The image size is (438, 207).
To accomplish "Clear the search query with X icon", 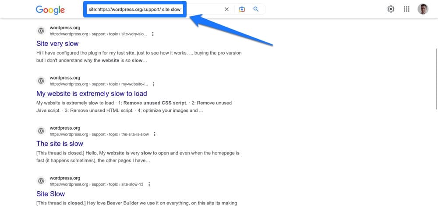I will [x=226, y=10].
